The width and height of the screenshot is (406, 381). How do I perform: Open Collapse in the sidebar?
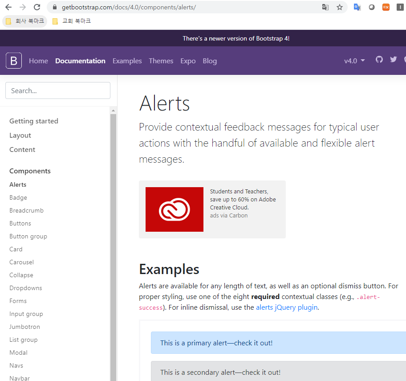click(21, 275)
